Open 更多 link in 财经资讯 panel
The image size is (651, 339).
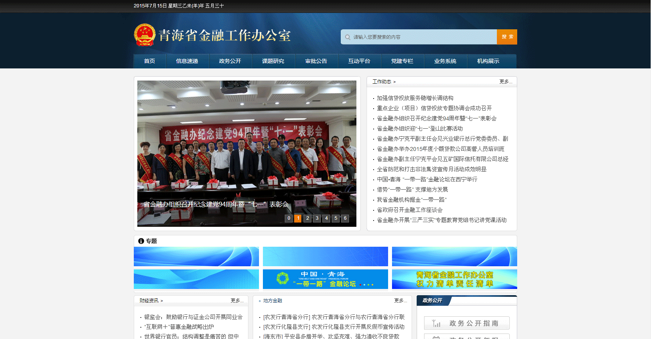click(237, 301)
